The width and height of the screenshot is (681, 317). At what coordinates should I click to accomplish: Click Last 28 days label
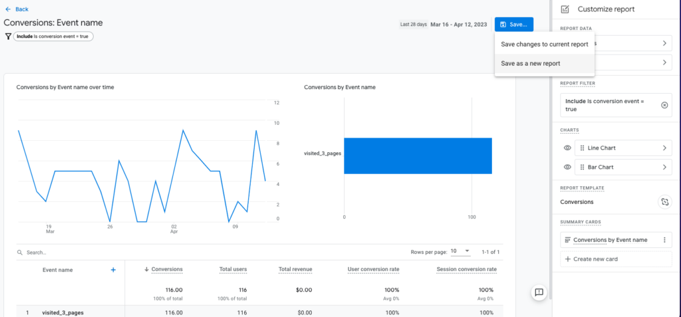click(414, 25)
